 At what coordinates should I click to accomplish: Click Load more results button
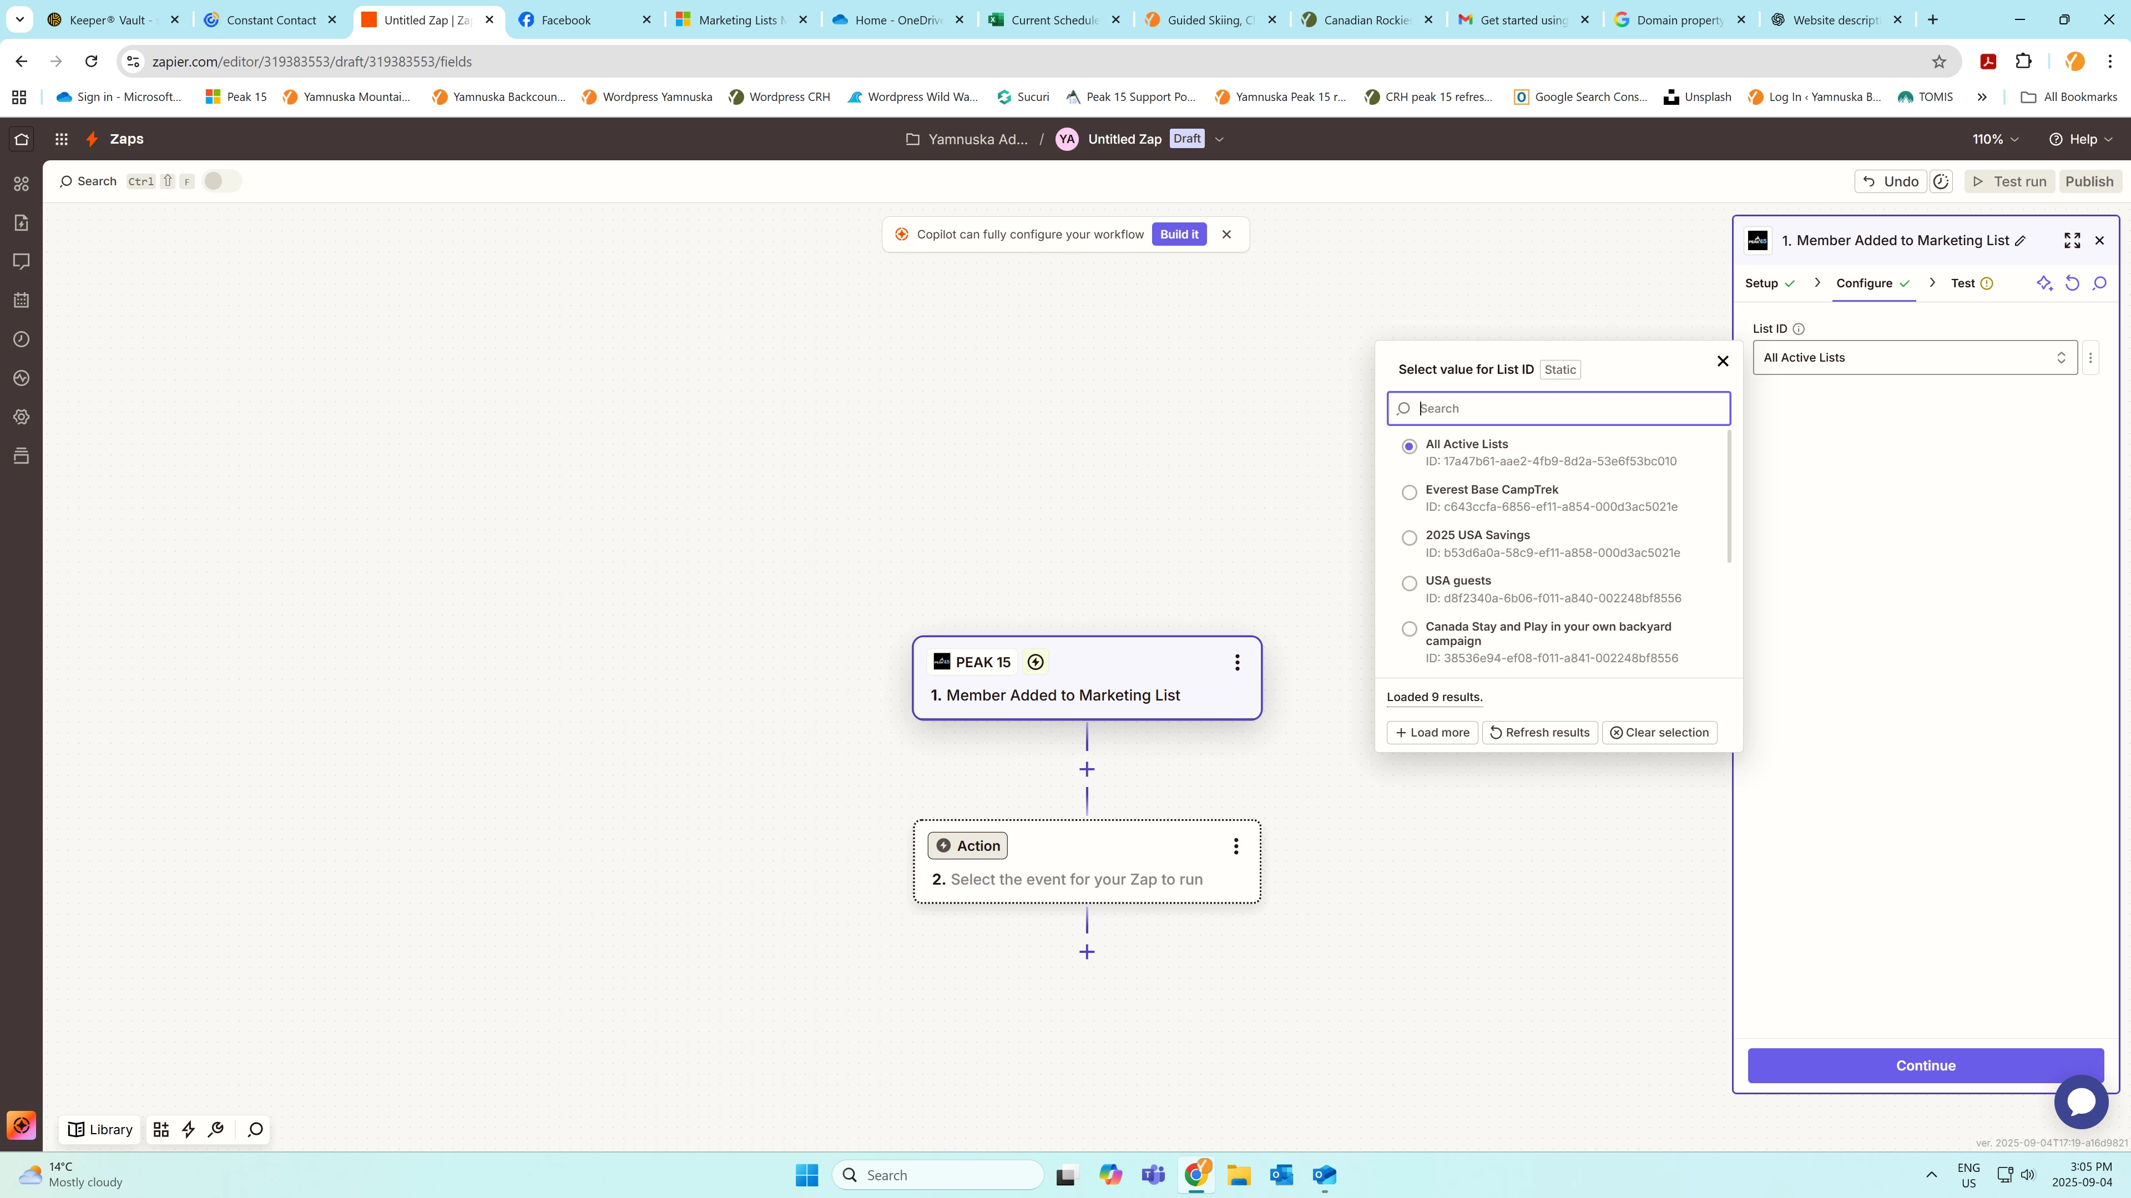tap(1432, 733)
